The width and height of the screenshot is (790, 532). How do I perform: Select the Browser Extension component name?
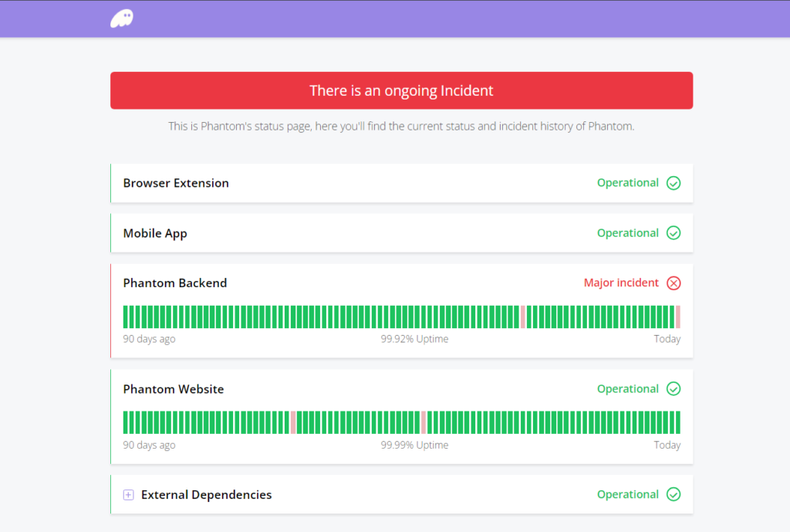point(176,183)
